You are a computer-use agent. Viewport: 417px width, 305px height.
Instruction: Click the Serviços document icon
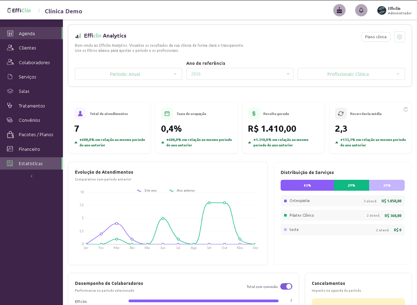point(10,77)
